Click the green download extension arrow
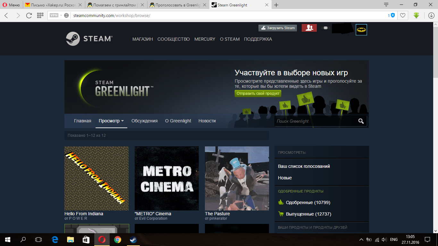This screenshot has width=438, height=246. (x=416, y=15)
